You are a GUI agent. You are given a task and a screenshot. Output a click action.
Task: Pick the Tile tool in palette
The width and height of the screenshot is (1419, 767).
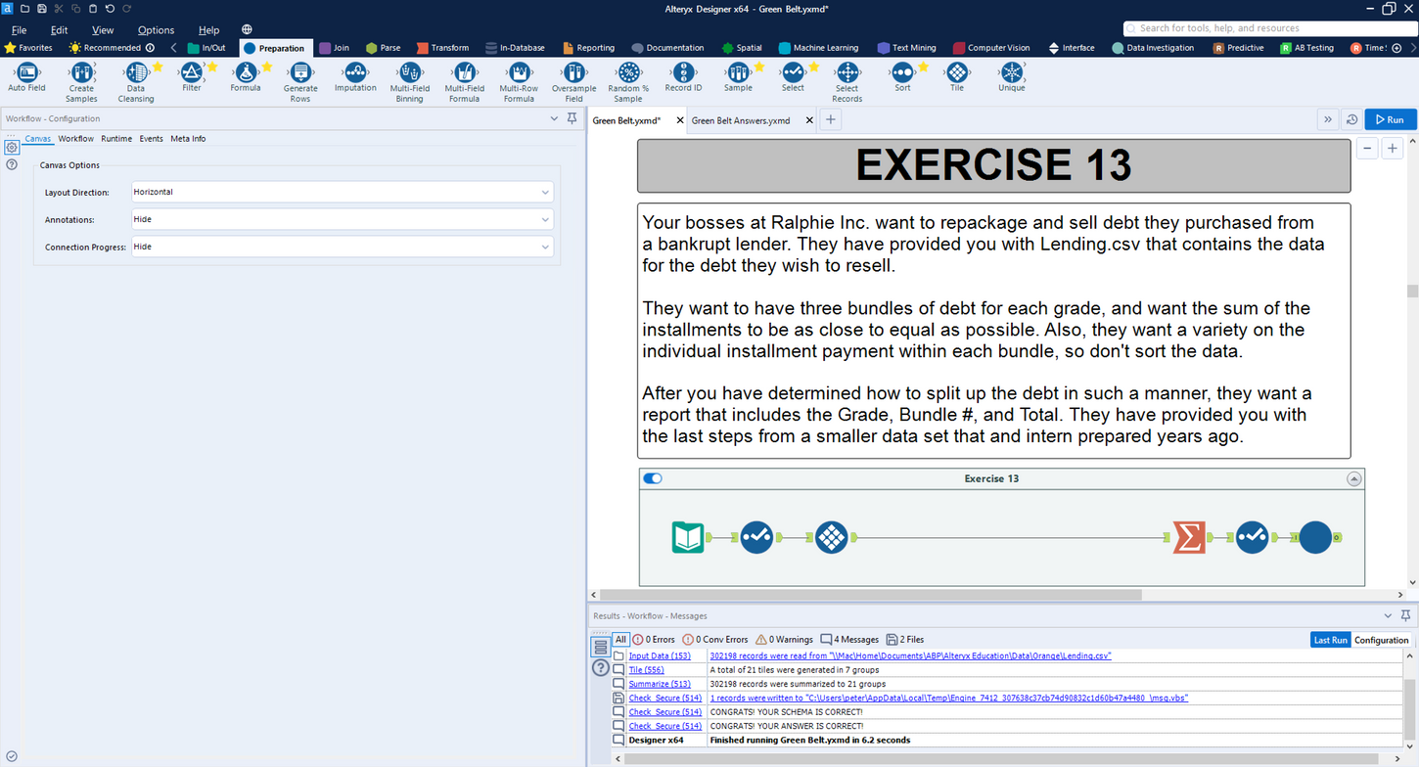coord(957,78)
